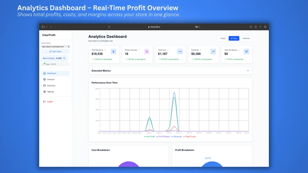Reload the page with the refresh icon

click(199, 27)
